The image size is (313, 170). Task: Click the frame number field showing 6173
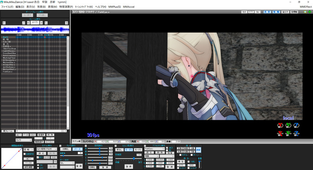click(x=35, y=23)
